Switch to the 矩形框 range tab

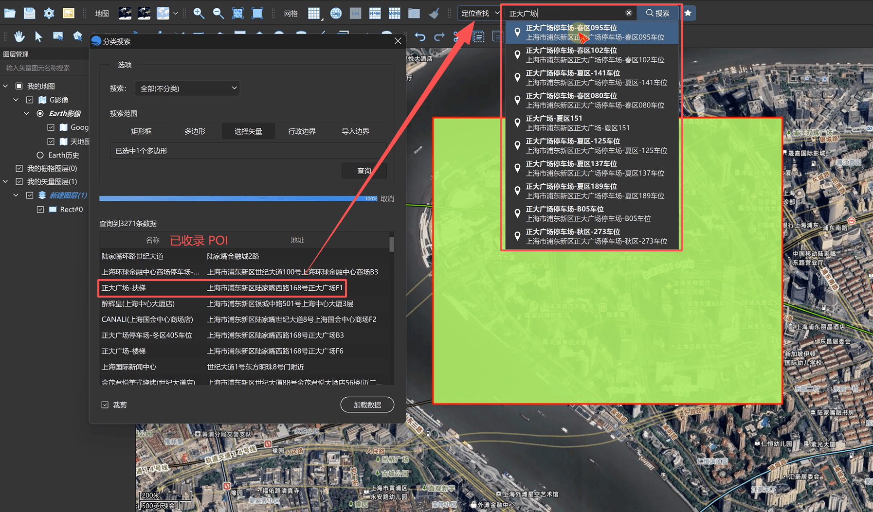(x=141, y=131)
